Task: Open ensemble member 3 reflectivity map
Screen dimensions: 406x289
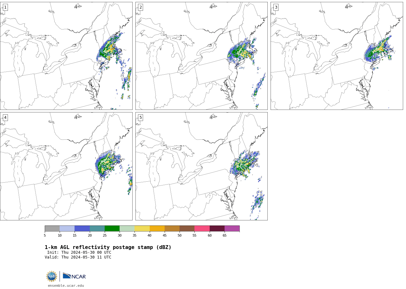Action: click(337, 56)
